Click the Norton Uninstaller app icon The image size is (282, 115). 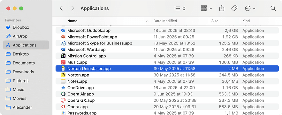point(63,69)
